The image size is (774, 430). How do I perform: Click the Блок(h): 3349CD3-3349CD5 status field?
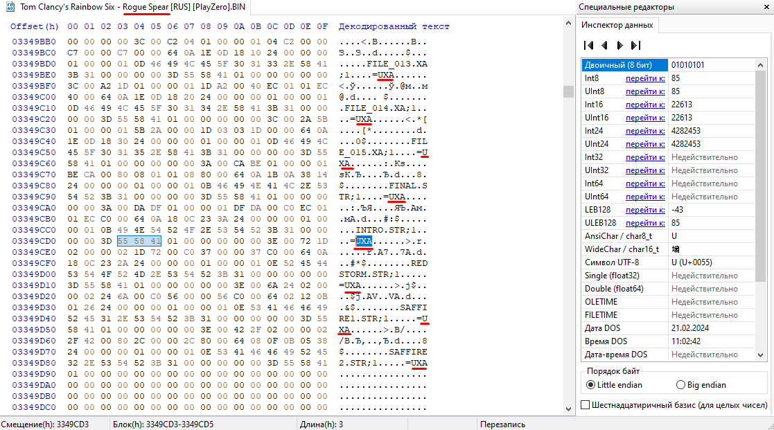(x=204, y=424)
